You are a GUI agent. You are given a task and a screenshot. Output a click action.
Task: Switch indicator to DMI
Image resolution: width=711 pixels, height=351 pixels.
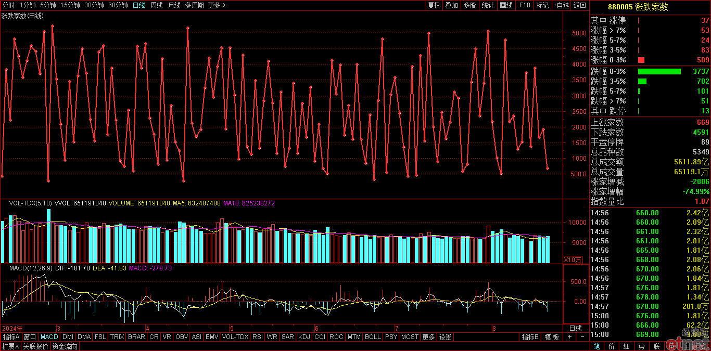[x=68, y=337]
